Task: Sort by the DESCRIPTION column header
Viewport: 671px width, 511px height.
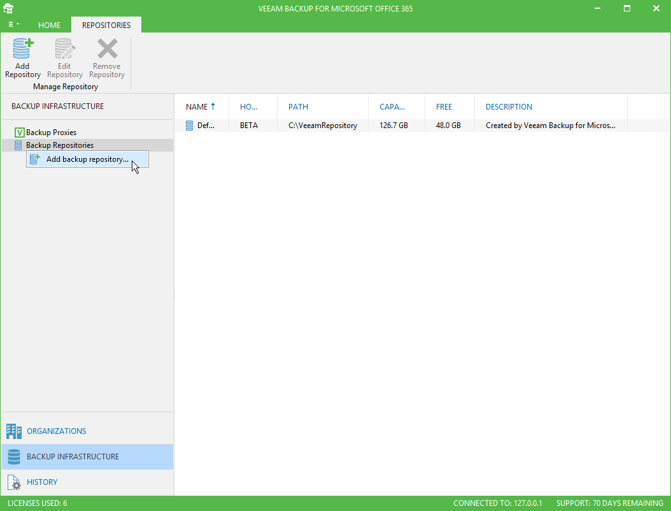Action: [509, 106]
